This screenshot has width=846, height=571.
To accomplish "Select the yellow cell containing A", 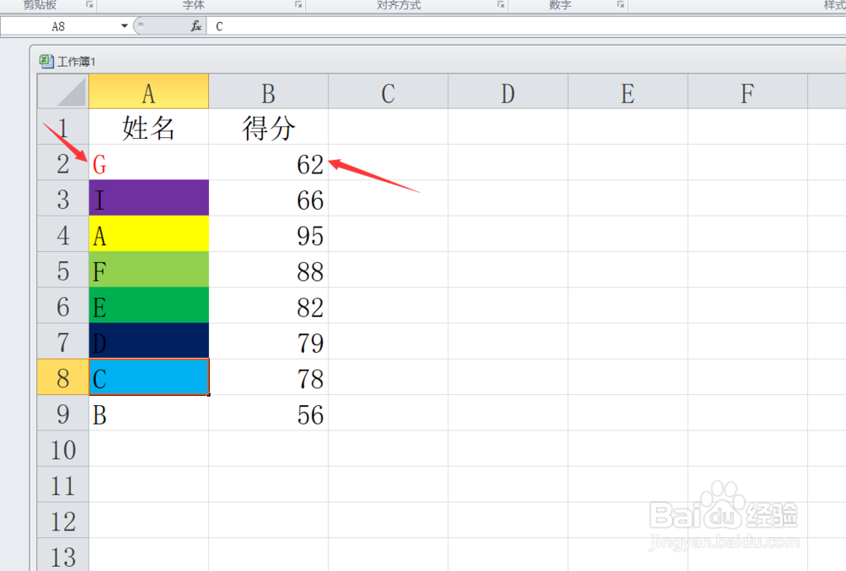I will click(149, 234).
